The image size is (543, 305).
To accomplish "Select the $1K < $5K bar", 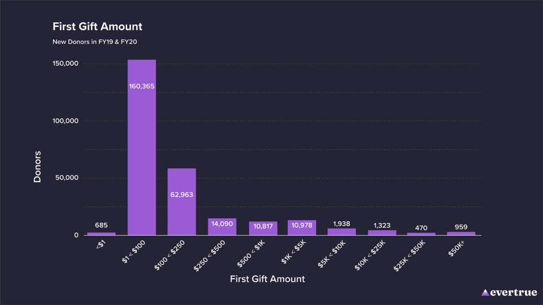I will [x=302, y=228].
